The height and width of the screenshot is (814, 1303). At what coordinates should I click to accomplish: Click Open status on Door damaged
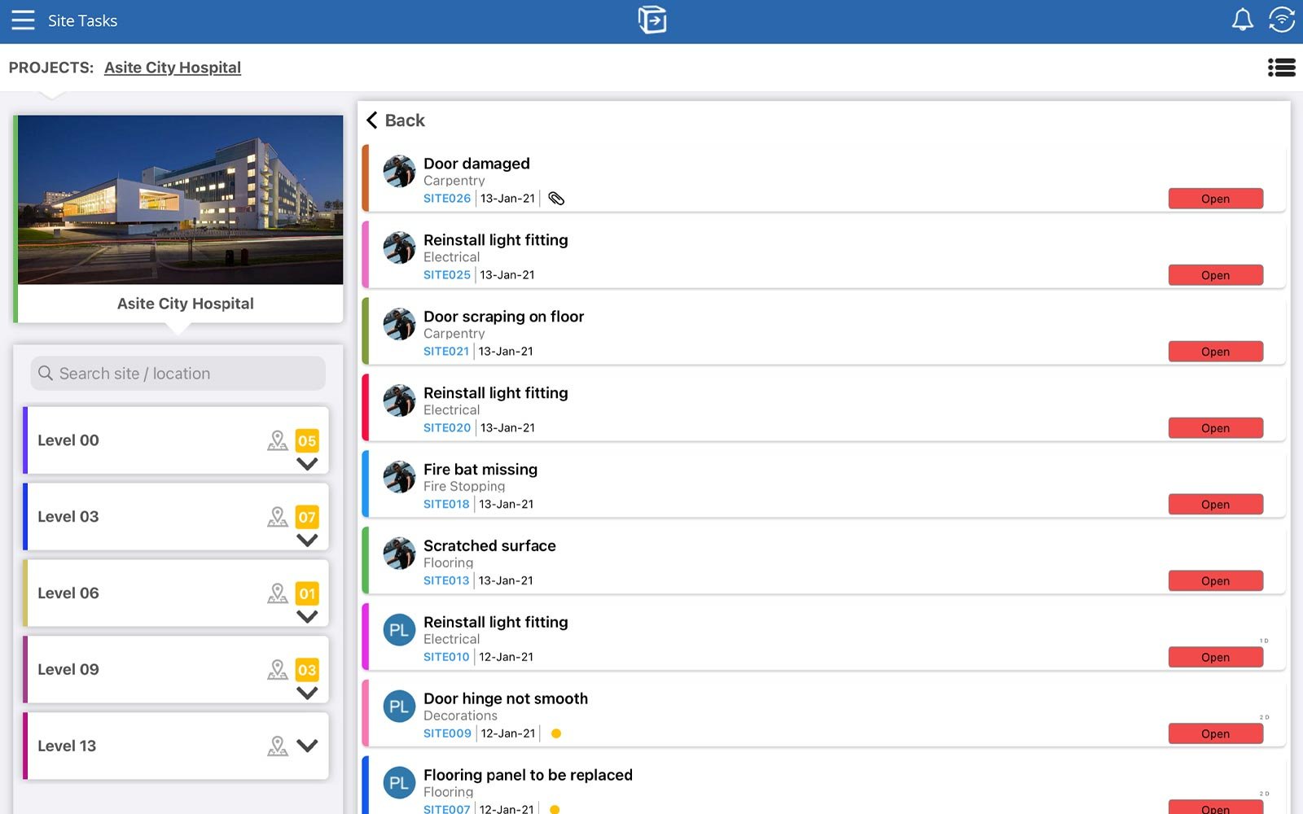[x=1216, y=199]
